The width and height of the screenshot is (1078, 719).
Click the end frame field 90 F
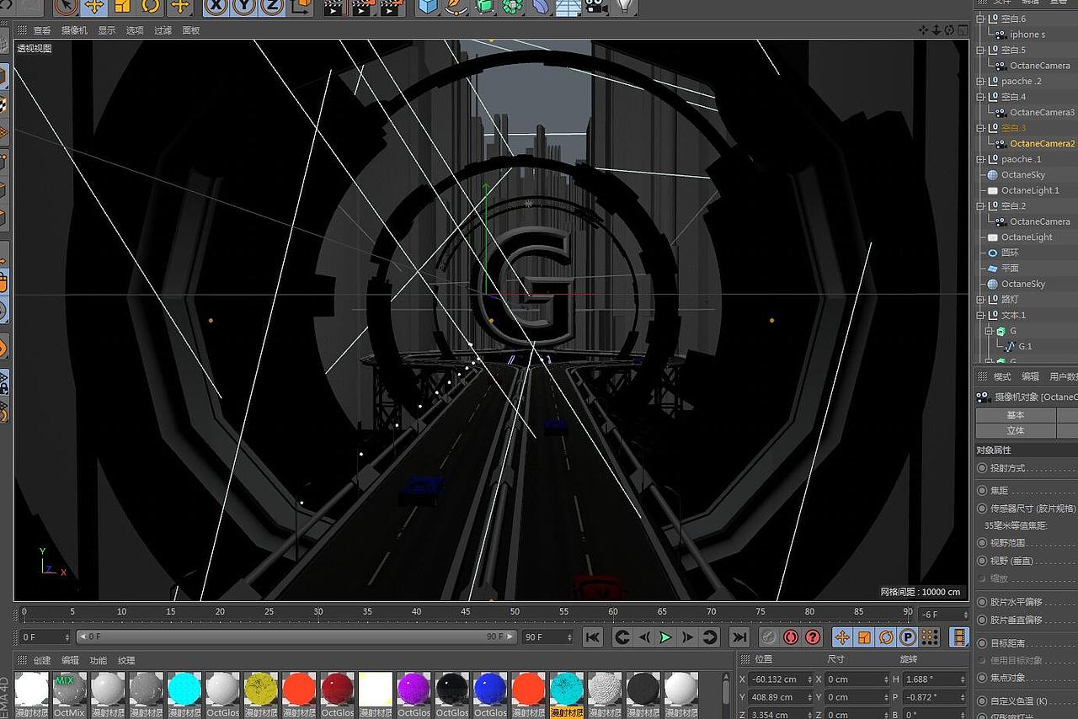(x=547, y=637)
